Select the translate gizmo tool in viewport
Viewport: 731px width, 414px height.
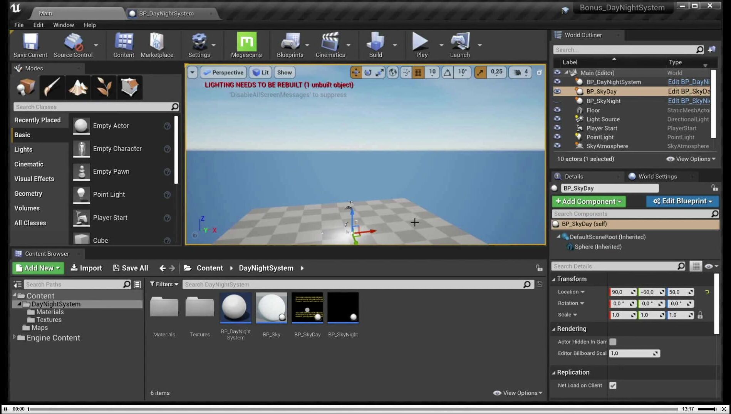[356, 72]
